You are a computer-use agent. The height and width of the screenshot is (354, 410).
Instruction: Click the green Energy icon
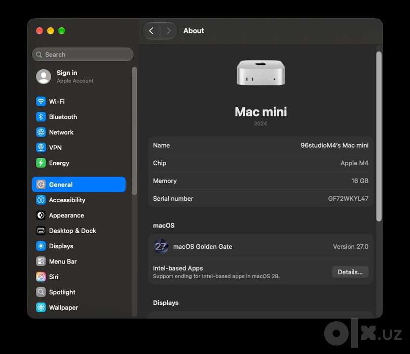click(x=41, y=163)
